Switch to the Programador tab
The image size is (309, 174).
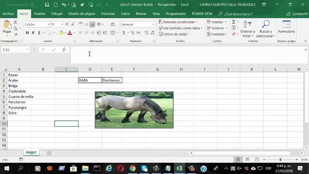pos(176,14)
